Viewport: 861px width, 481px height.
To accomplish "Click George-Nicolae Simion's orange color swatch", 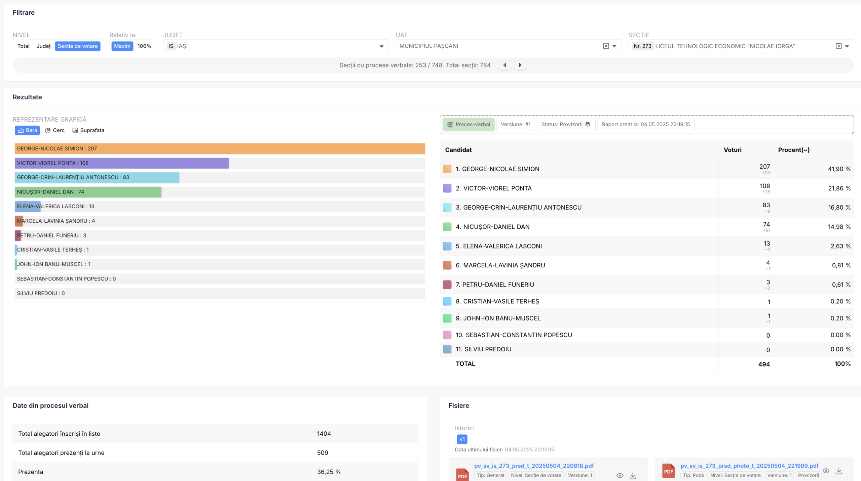I will pyautogui.click(x=447, y=169).
